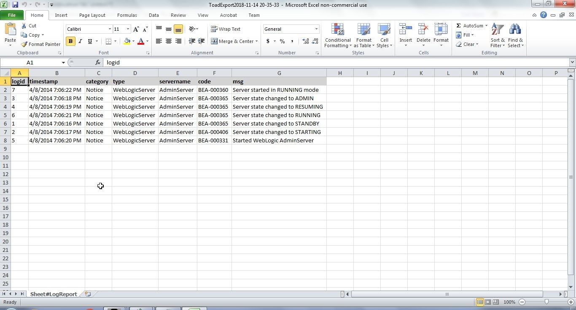Switch to the Review tab

(178, 15)
